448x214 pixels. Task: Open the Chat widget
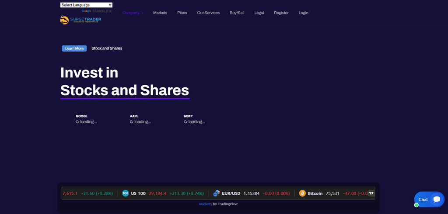429,200
